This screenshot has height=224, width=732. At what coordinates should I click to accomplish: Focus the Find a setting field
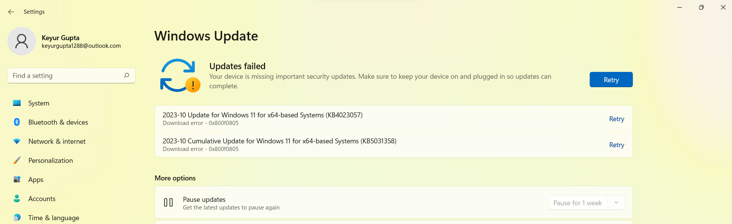click(x=65, y=76)
